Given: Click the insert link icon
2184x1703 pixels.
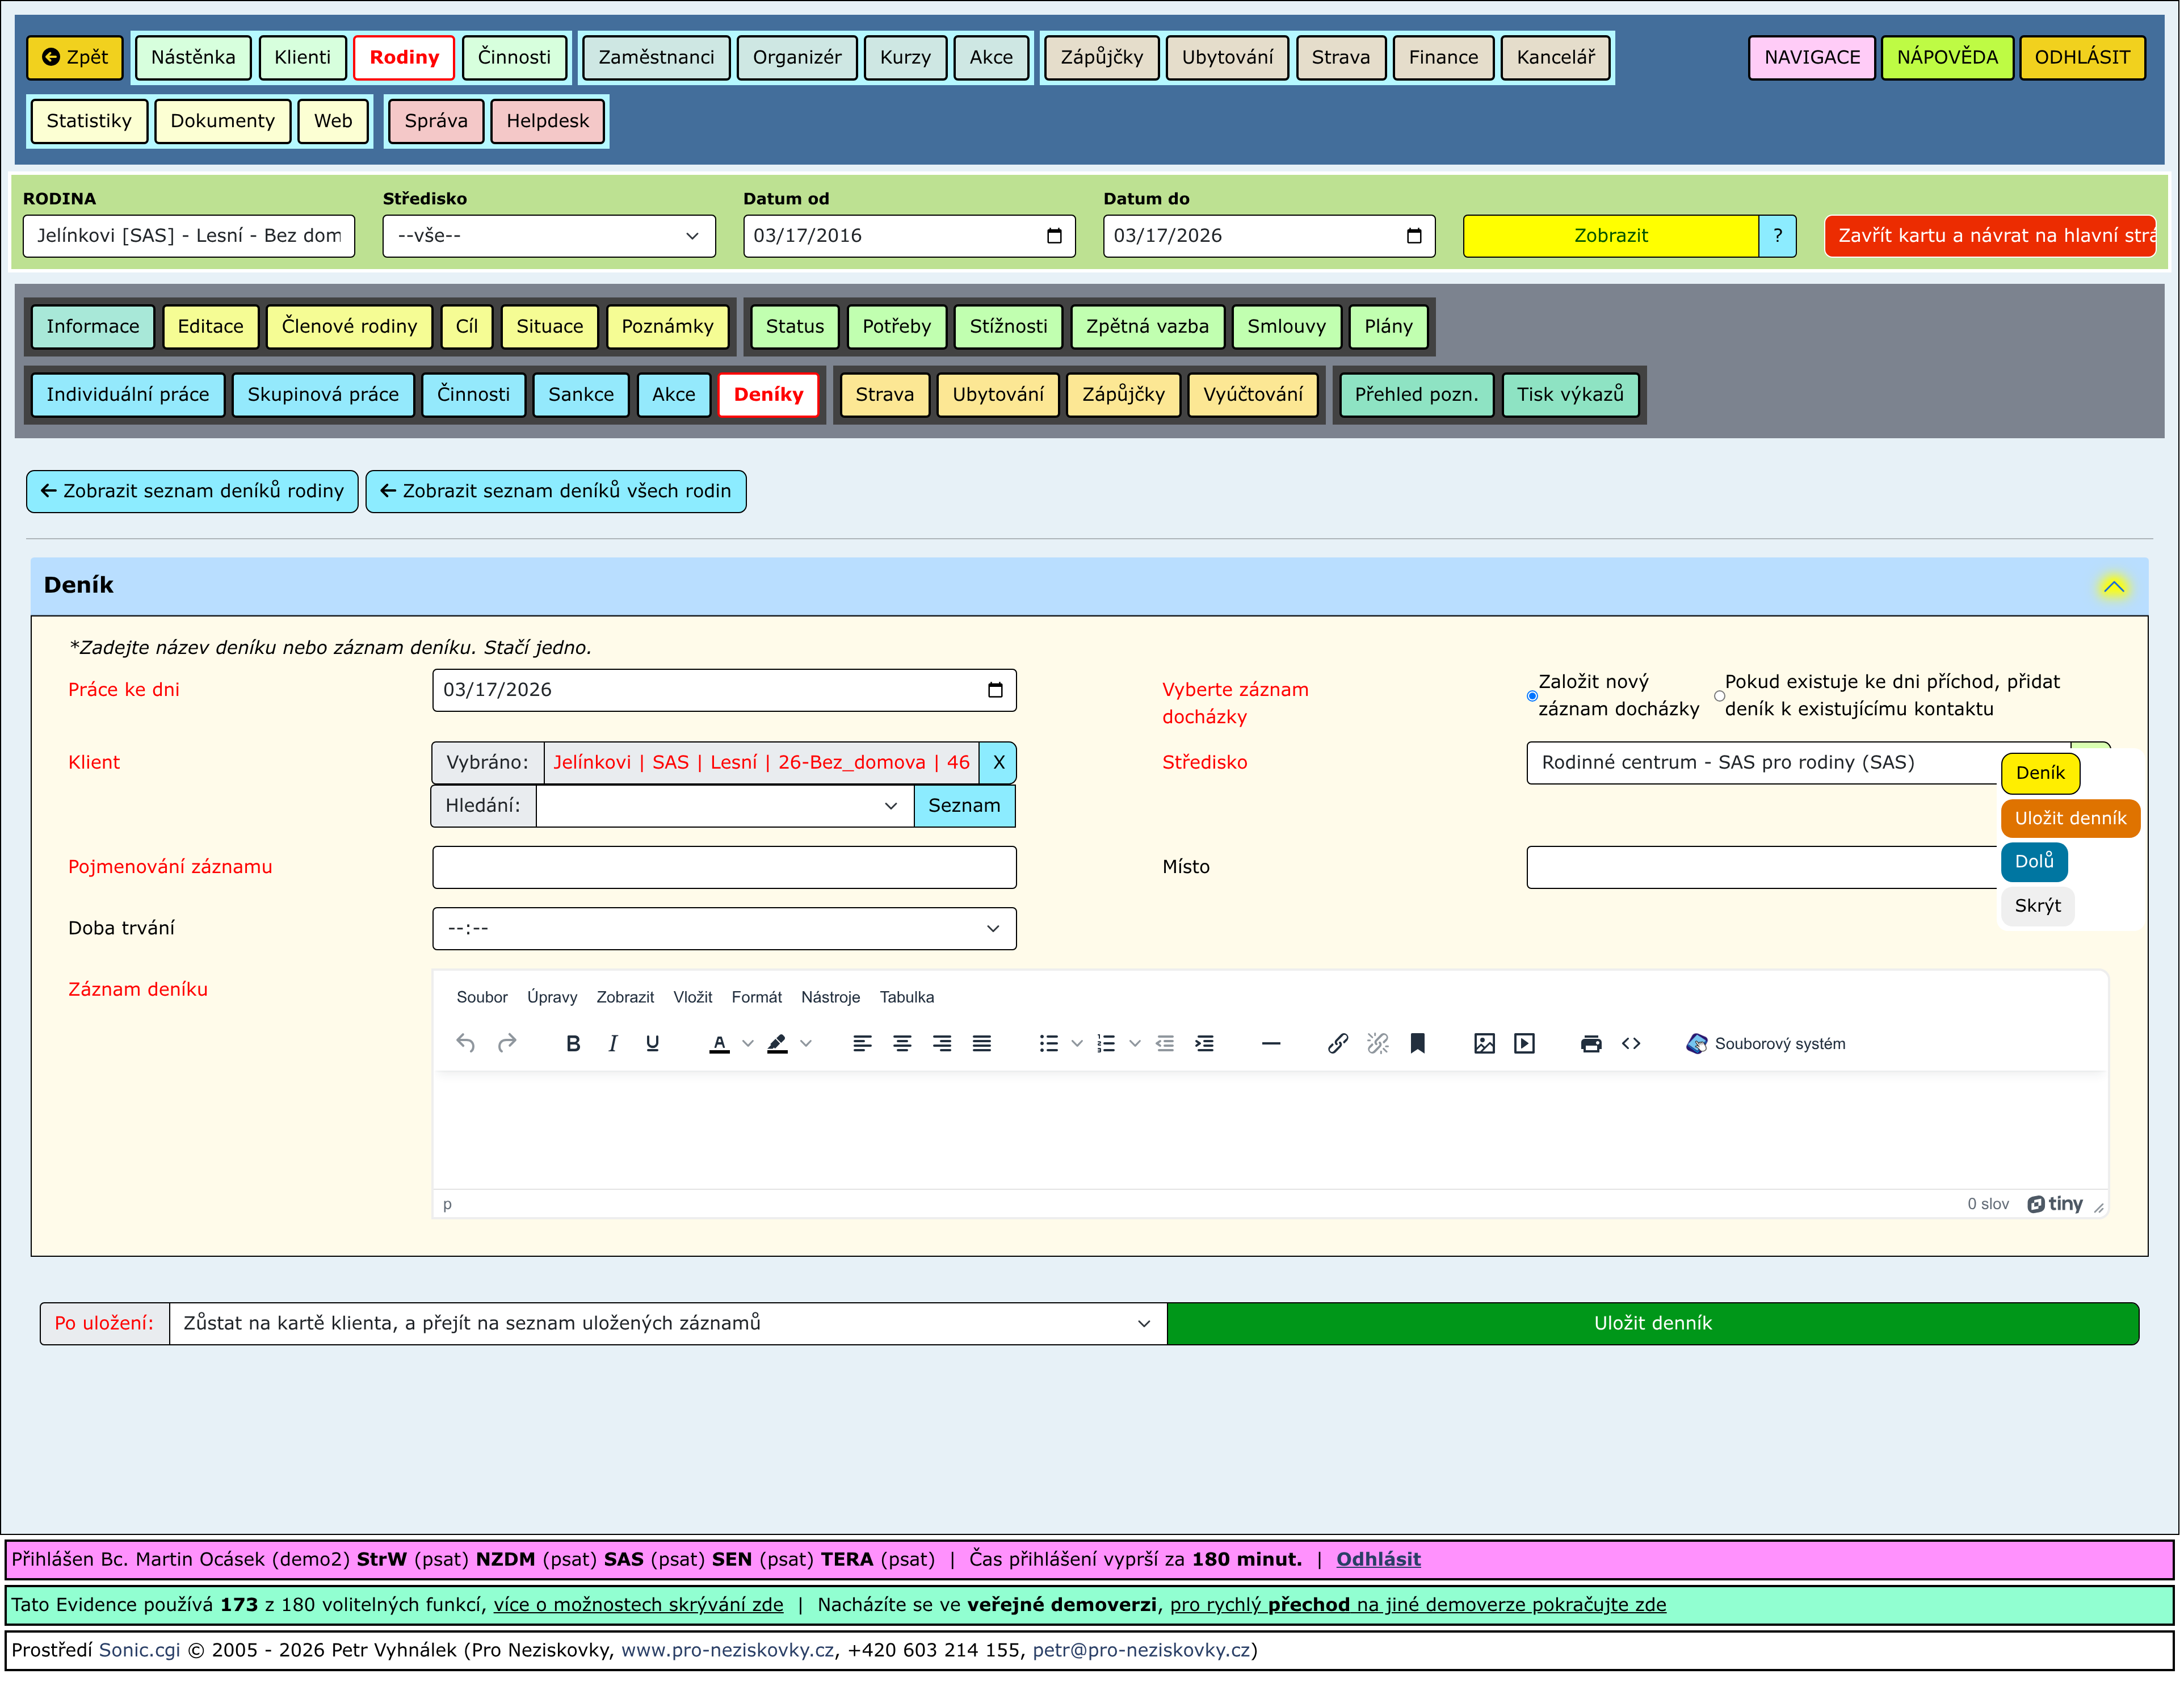Looking at the screenshot, I should point(1337,1044).
